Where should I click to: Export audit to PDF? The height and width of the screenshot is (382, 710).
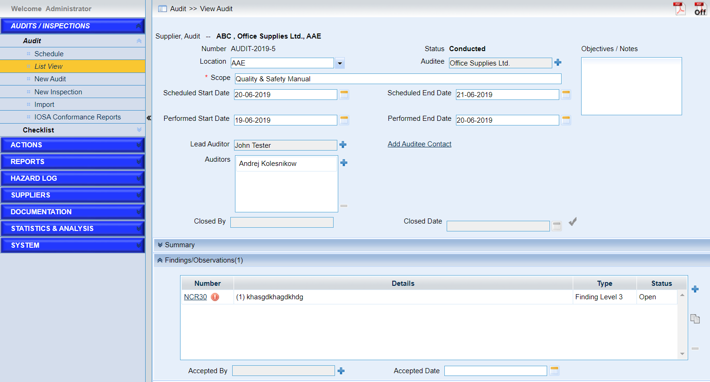tap(680, 8)
